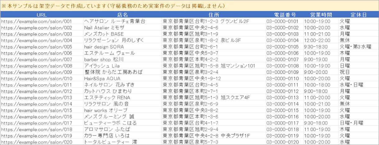Image resolution: width=379 pixels, height=145 pixels.
Task: Select phone number 03-0000-0116
Action: (284, 117)
